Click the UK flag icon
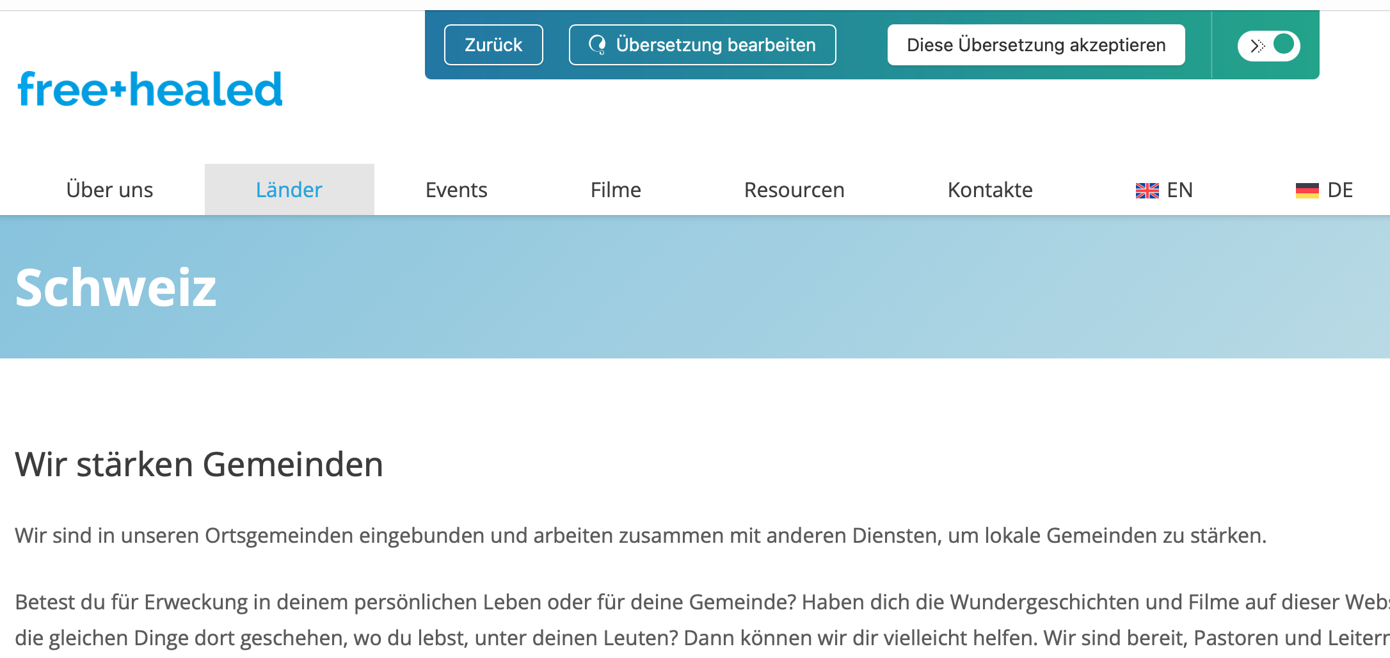The width and height of the screenshot is (1390, 658). pyautogui.click(x=1147, y=190)
